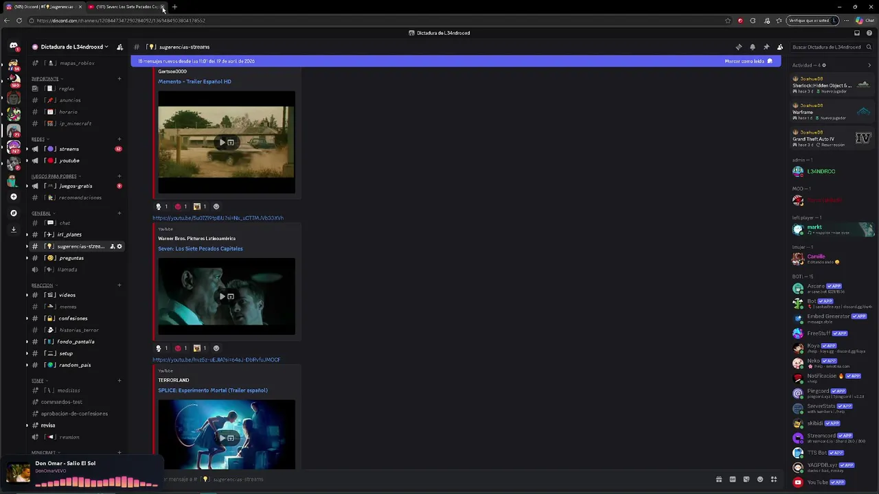This screenshot has height=494, width=879.
Task: Open youtu.be link above Warner Bros embed
Action: click(218, 218)
